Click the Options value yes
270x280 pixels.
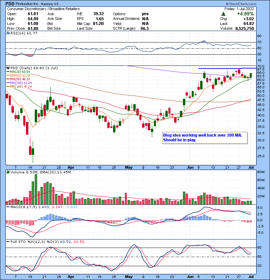coord(145,14)
